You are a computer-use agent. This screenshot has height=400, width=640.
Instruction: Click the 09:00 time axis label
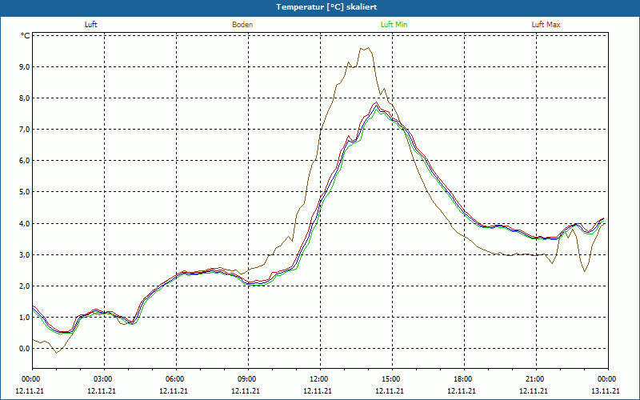[248, 379]
